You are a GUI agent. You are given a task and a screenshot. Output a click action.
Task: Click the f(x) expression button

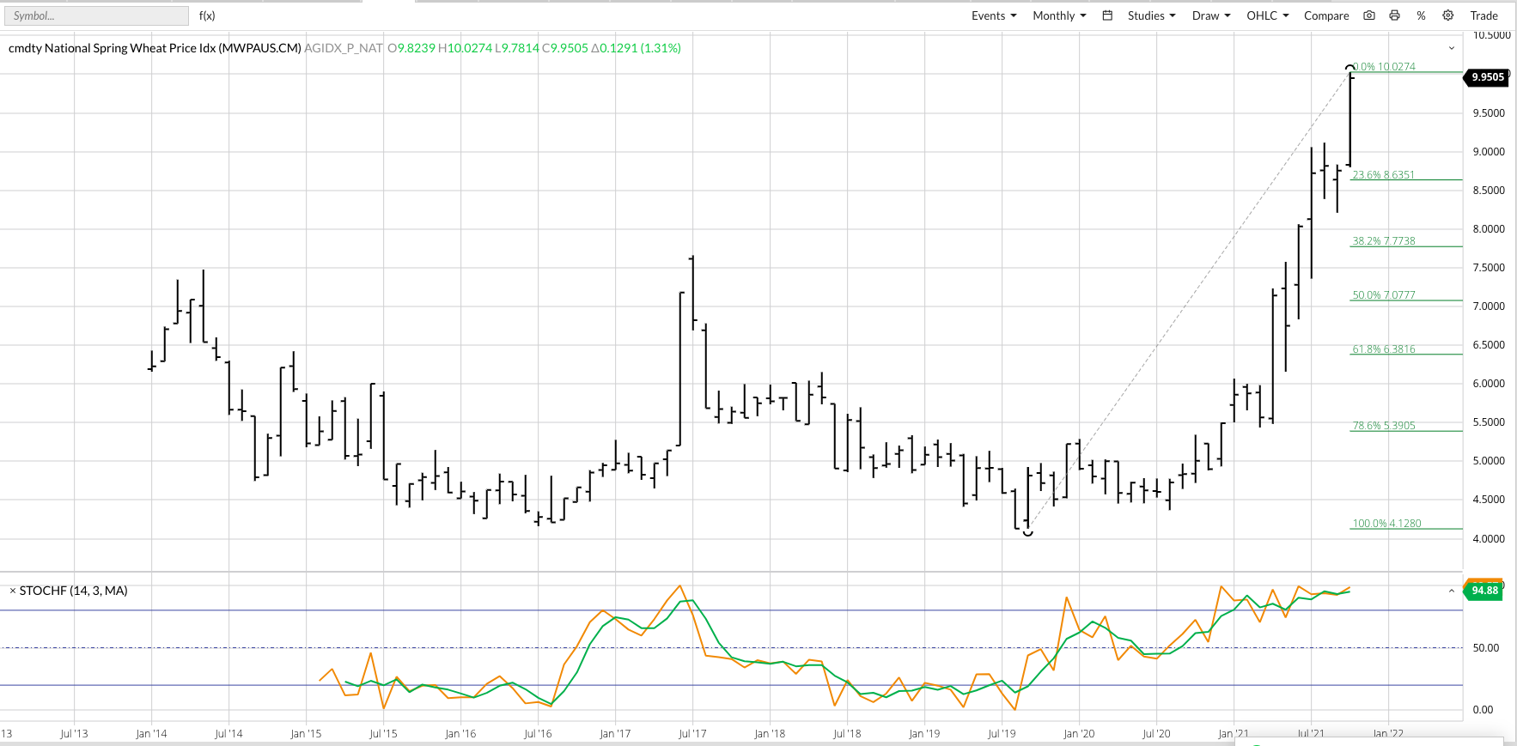click(207, 15)
